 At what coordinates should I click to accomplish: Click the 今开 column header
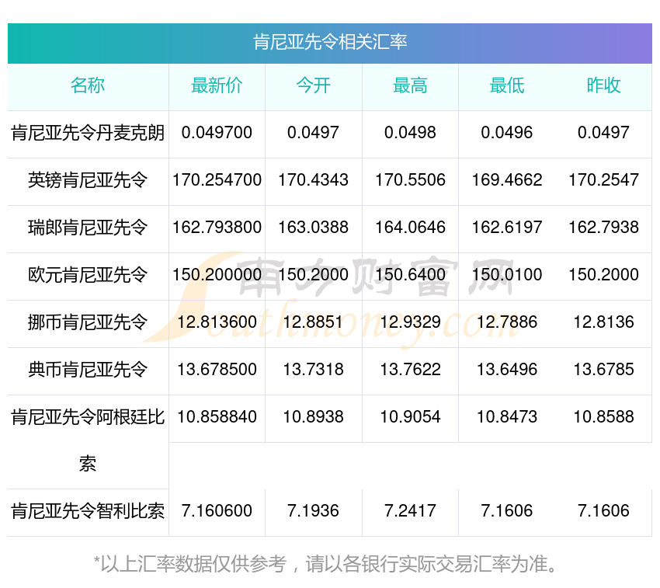(313, 86)
